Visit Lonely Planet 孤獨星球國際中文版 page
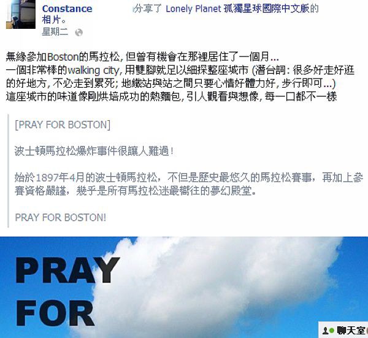 (237, 9)
